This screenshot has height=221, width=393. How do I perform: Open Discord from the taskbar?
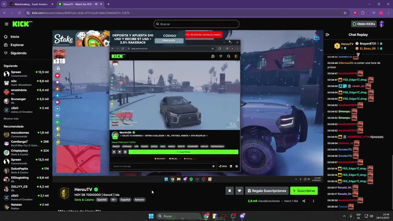click(x=242, y=216)
